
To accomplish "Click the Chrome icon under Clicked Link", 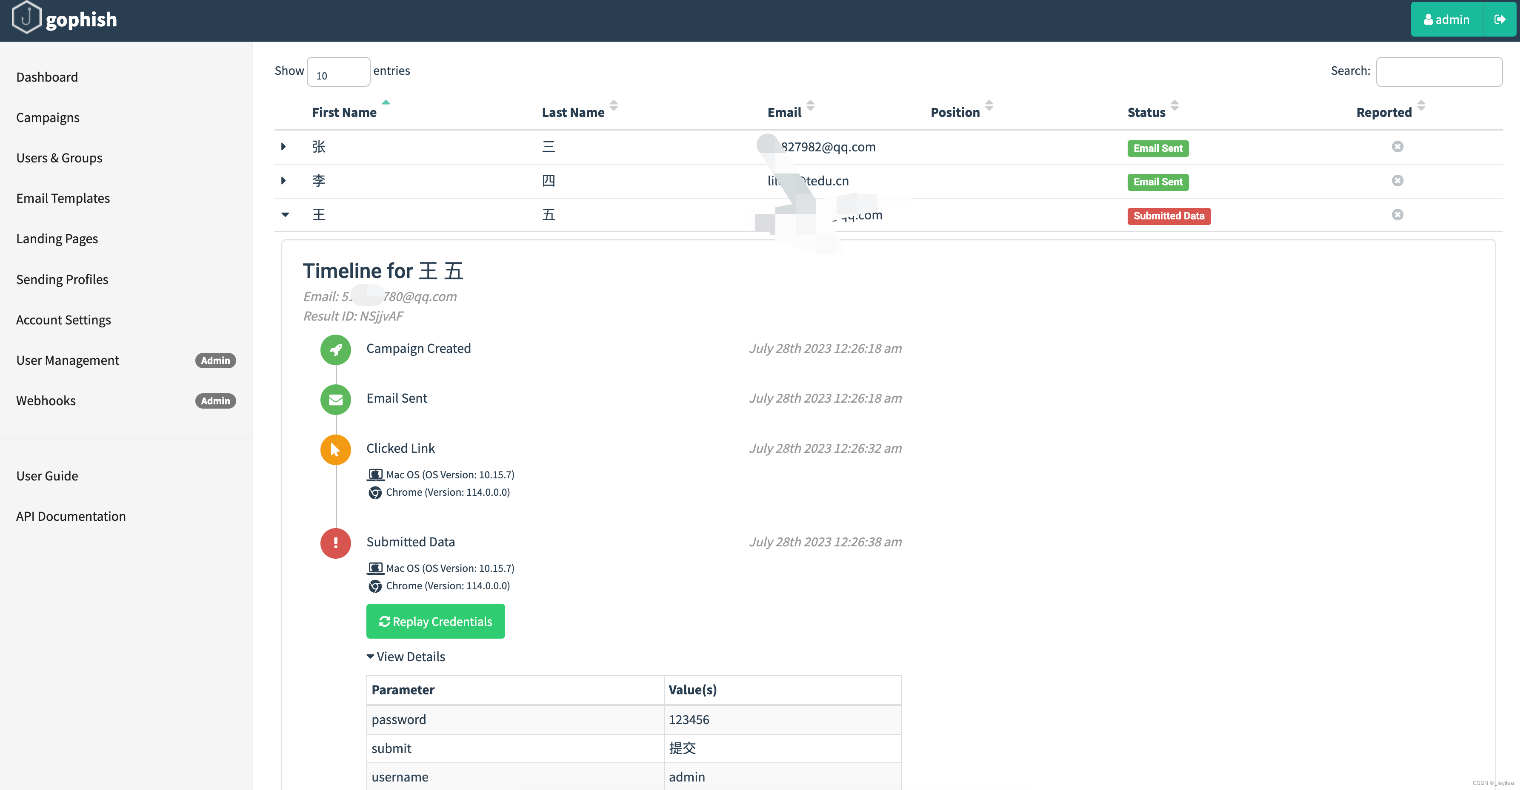I will 375,492.
